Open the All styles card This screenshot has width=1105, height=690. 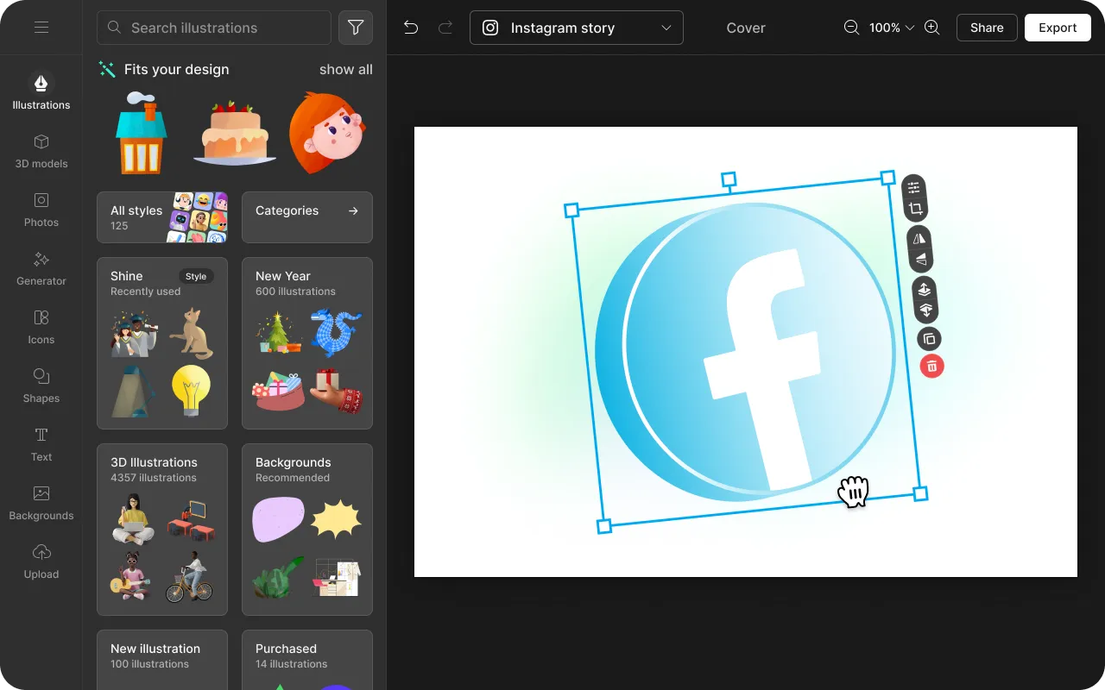pos(162,217)
